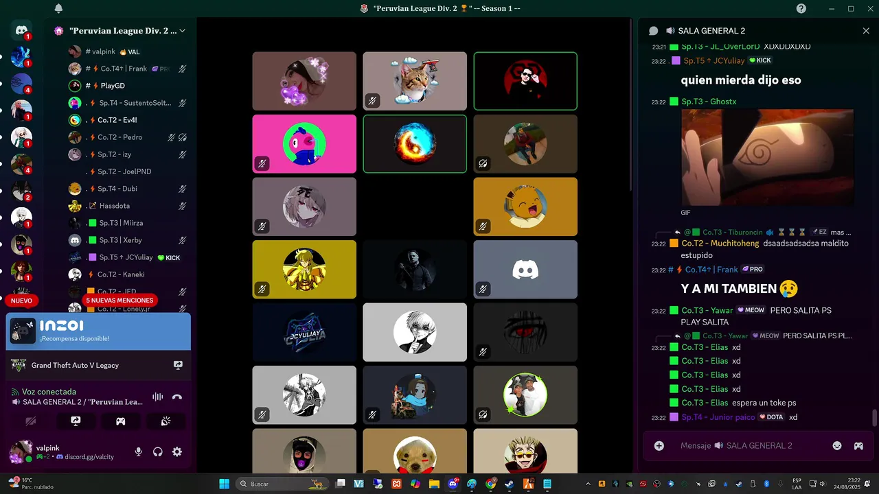Open the soundboard
Screen dimensions: 879x494
[x=165, y=421]
